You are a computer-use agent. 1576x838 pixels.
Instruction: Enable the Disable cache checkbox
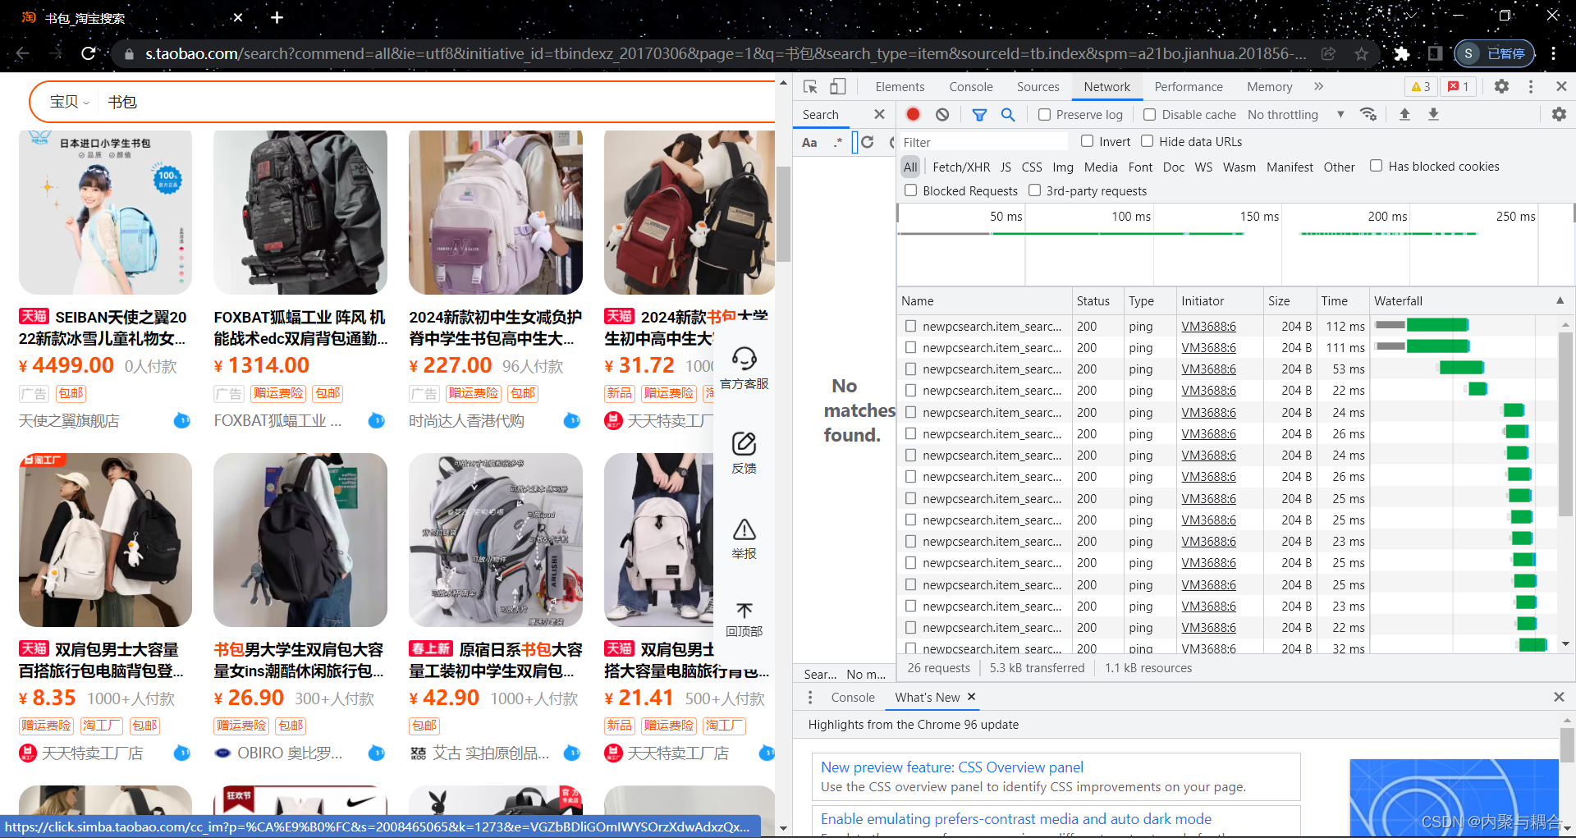1149,114
